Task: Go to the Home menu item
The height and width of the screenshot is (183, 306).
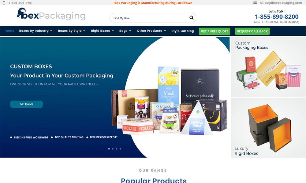Action: click(x=9, y=31)
